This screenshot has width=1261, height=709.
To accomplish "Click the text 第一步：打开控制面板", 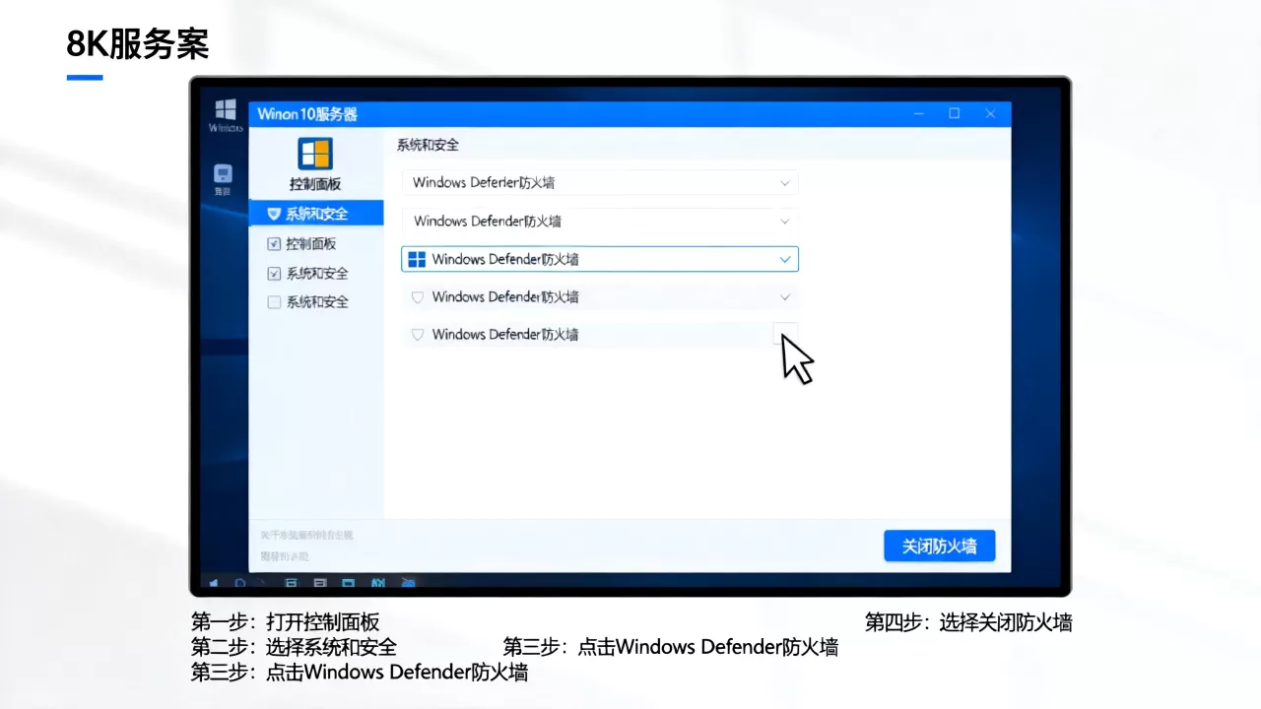I will click(x=285, y=622).
